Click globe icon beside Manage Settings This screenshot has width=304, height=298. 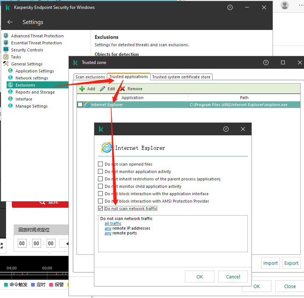(10, 106)
